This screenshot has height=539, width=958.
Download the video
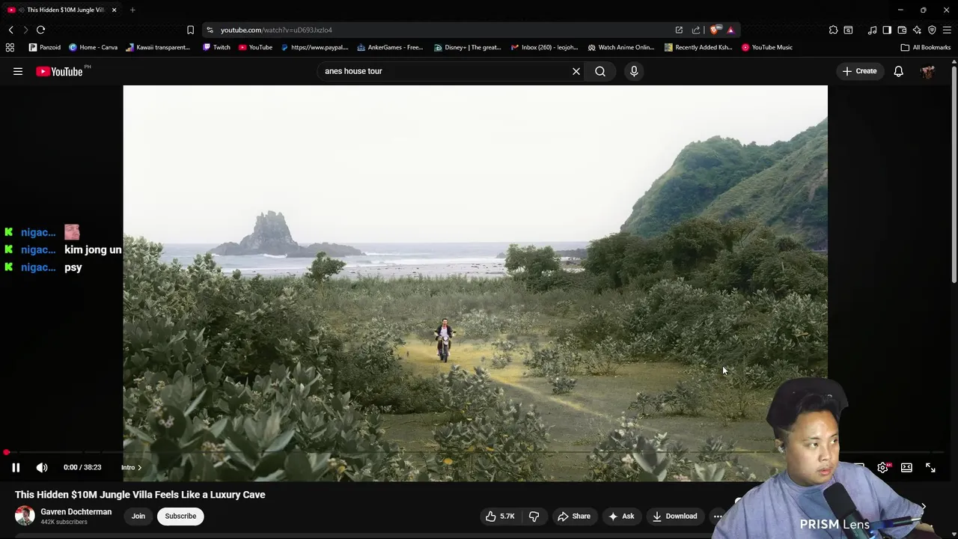coord(674,516)
